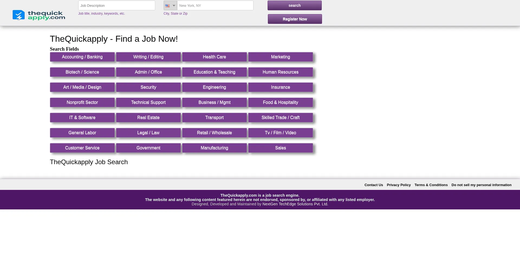Select the Human Resources field
The width and height of the screenshot is (520, 269).
click(280, 72)
